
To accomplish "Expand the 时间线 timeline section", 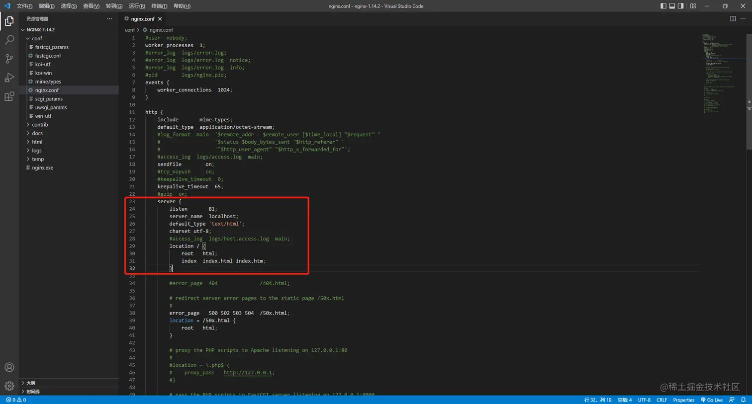I will tap(69, 392).
